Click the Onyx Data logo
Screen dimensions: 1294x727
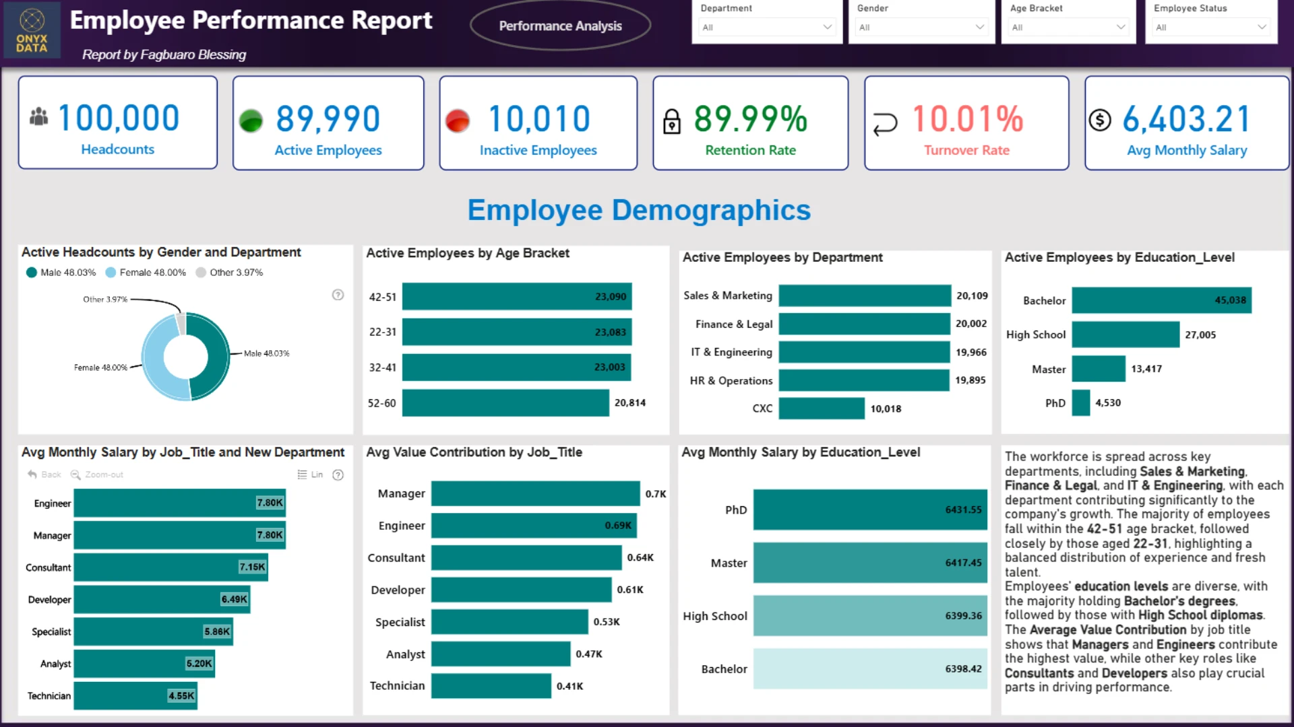[x=32, y=30]
